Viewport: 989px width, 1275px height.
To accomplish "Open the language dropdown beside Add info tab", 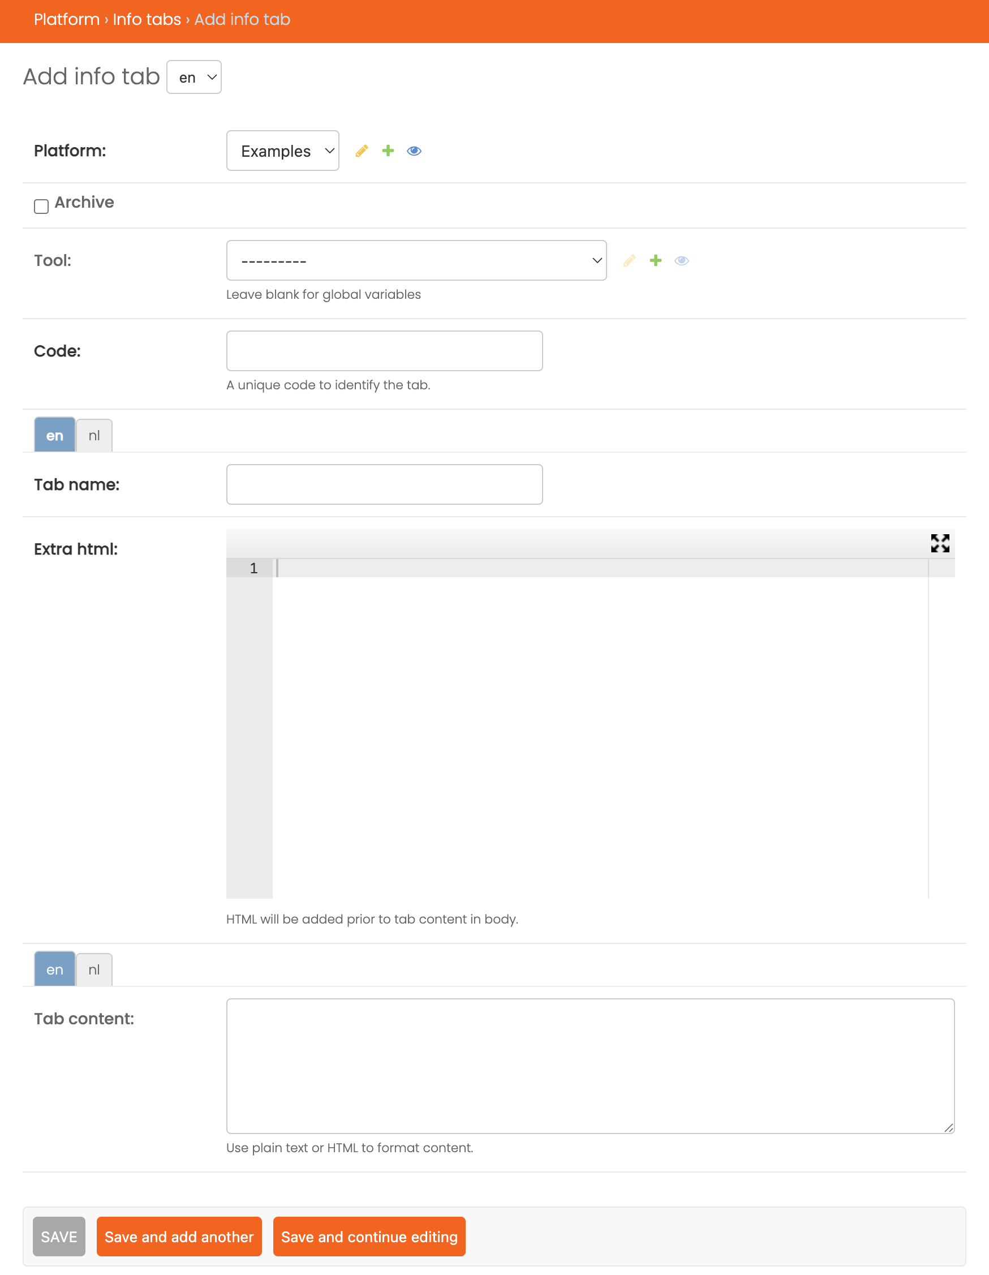I will click(x=194, y=77).
